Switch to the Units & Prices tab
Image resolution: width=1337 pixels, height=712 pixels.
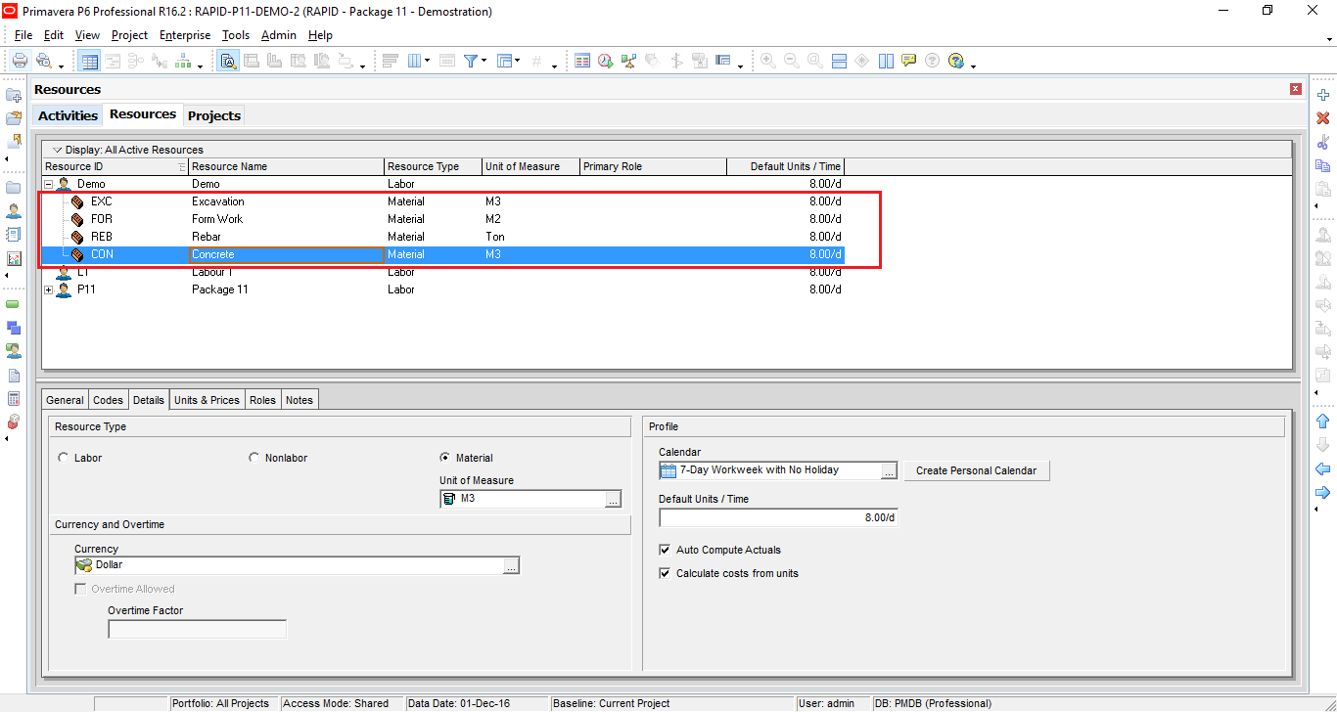[206, 399]
